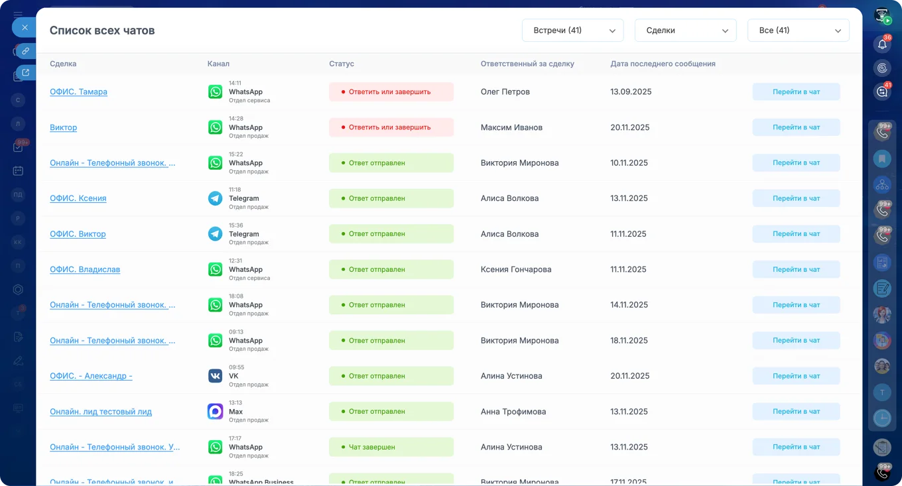This screenshot has height=486, width=902.
Task: Click the VK icon in ОФИС. - Александр row
Action: click(x=215, y=376)
